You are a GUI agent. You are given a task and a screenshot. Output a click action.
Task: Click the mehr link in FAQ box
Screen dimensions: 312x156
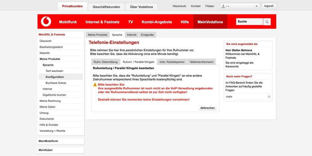(229, 97)
